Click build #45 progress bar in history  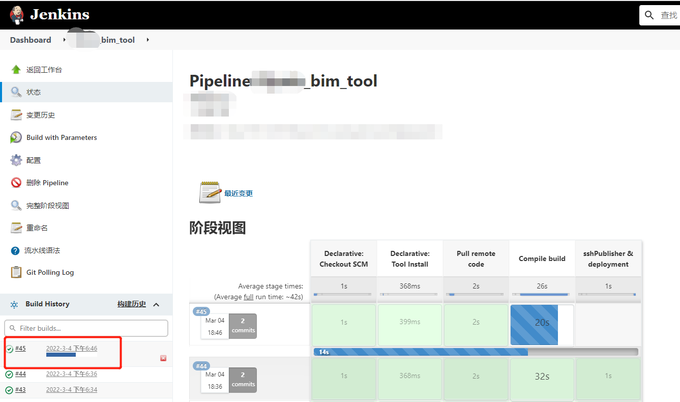click(x=72, y=355)
